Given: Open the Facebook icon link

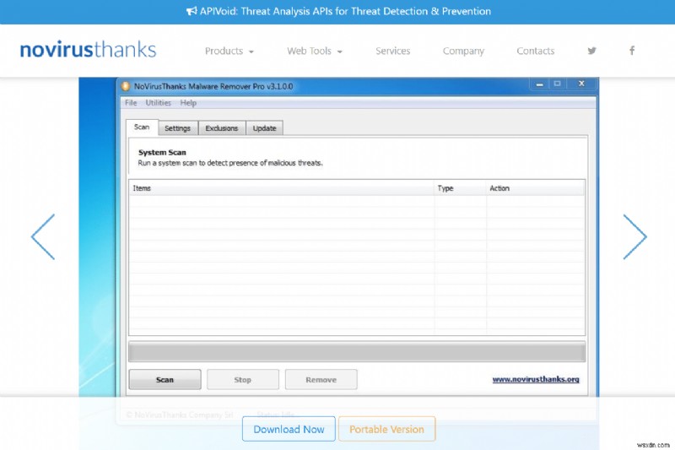Looking at the screenshot, I should click(632, 51).
